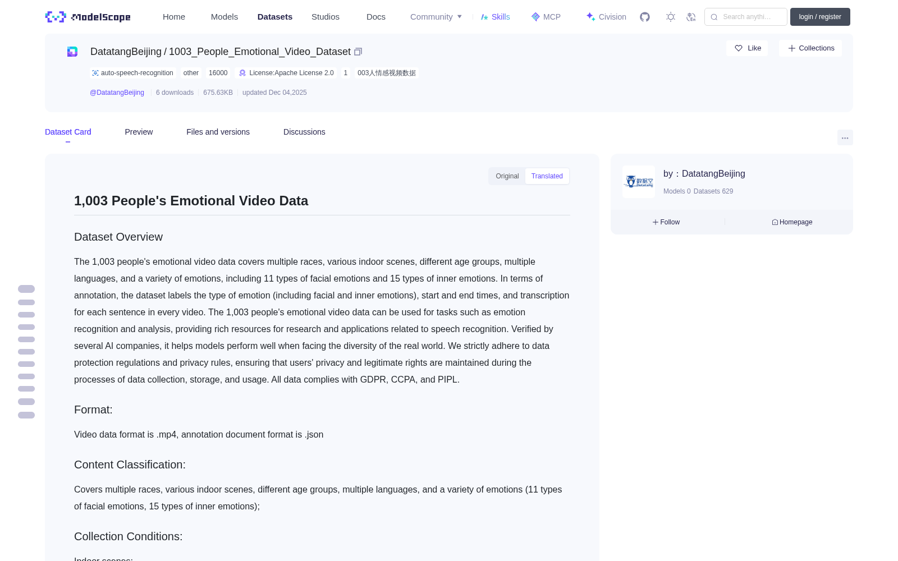898x561 pixels.
Task: Open the @DatatangBeijing profile link
Action: [117, 93]
